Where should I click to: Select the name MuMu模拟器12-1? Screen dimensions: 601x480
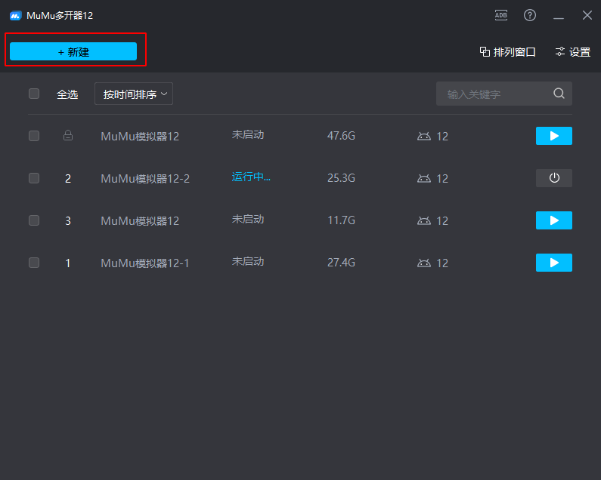[x=145, y=263]
